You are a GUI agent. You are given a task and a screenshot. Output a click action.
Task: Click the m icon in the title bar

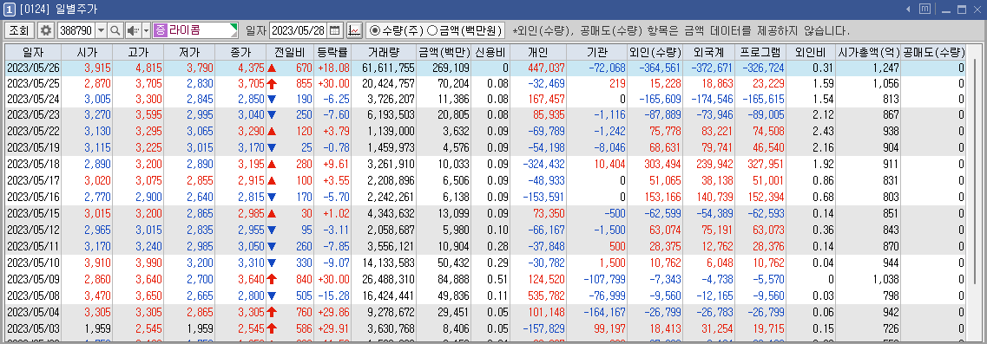(x=924, y=9)
